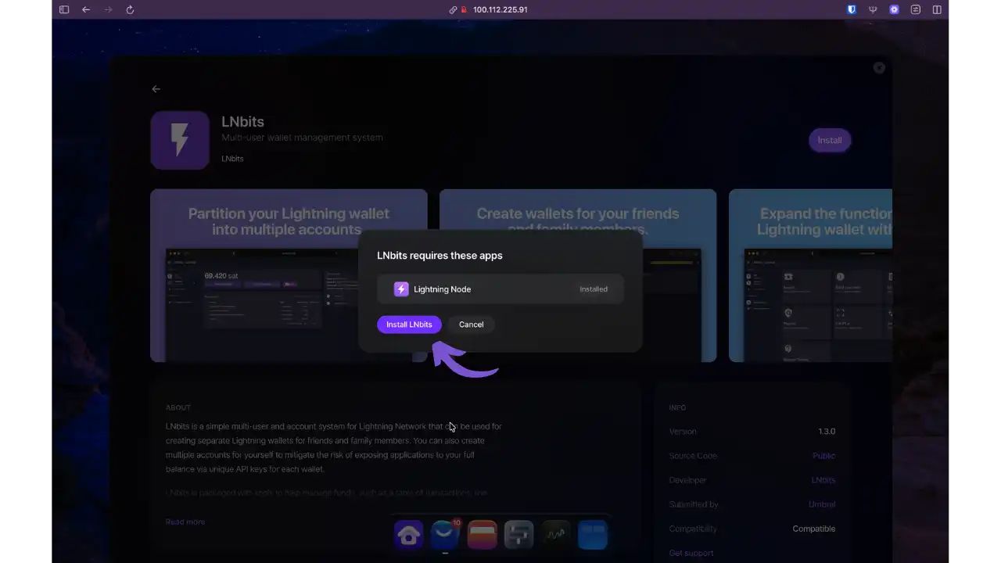Click the browser address bar URL
Screen dimensions: 1001x563
[500, 9]
